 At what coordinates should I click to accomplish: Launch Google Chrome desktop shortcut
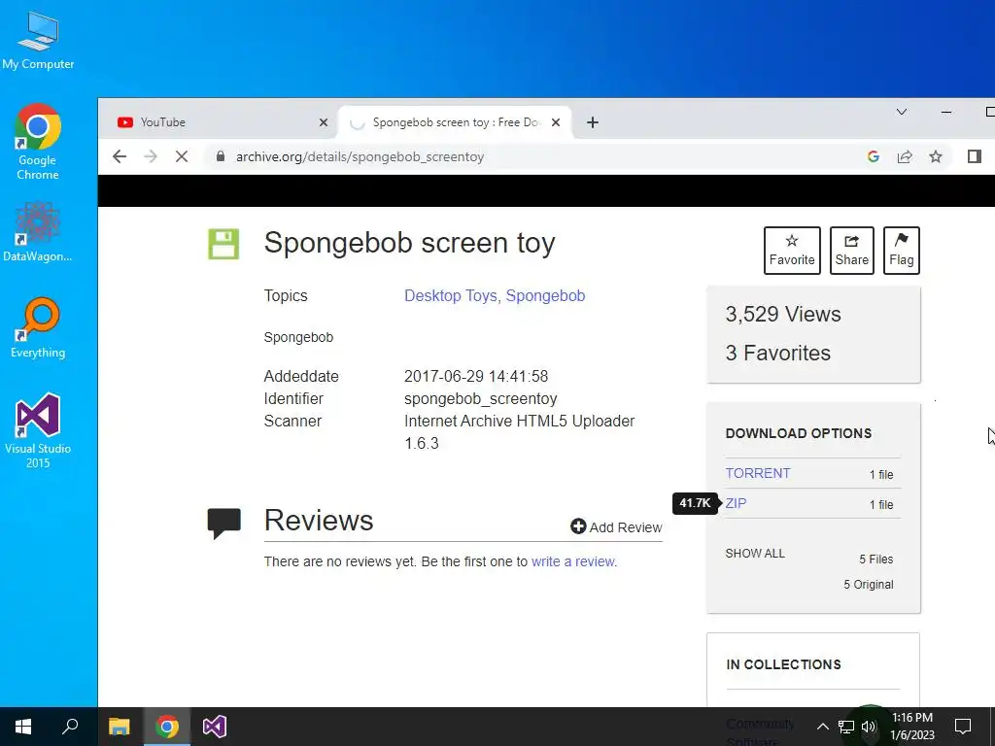pos(38,142)
